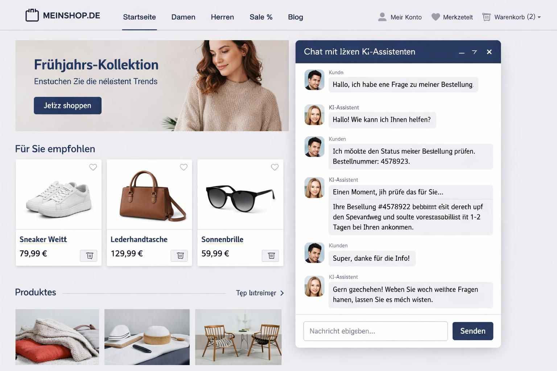The image size is (557, 371).
Task: Remove Sneaker Weitt with its trash icon
Action: pos(89,255)
